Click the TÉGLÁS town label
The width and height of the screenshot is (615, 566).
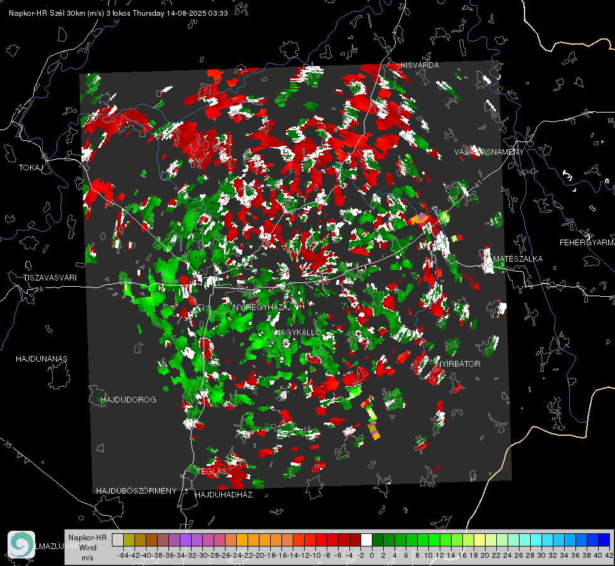click(x=212, y=471)
